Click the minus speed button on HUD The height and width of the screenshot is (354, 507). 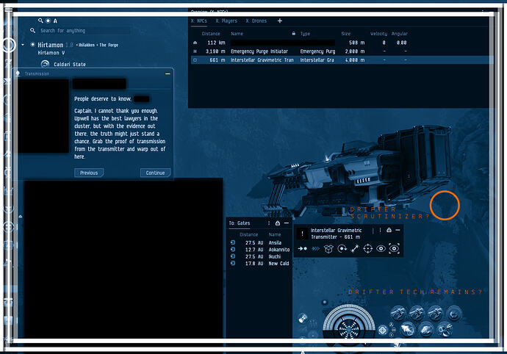point(394,330)
